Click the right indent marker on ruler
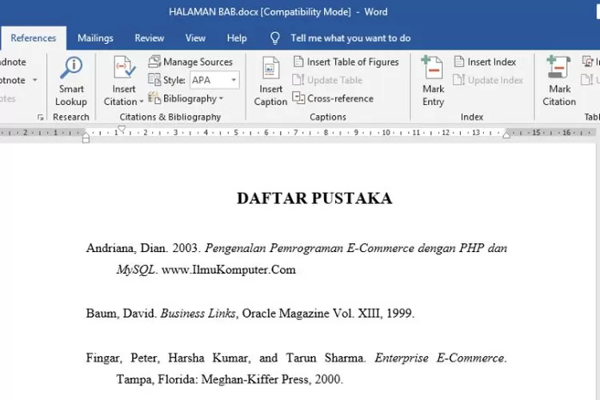Viewport: 600px width, 400px height. point(506,134)
